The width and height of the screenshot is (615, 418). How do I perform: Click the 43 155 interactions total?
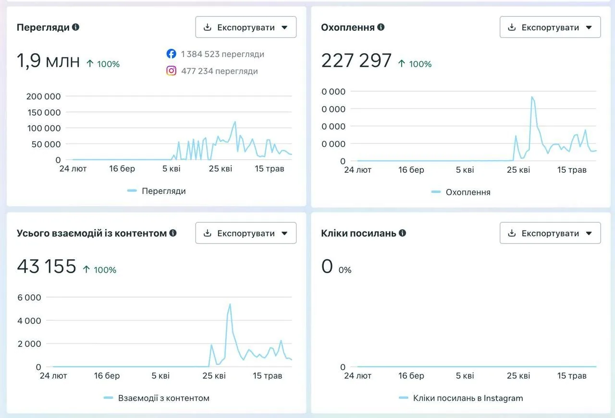[x=47, y=266]
